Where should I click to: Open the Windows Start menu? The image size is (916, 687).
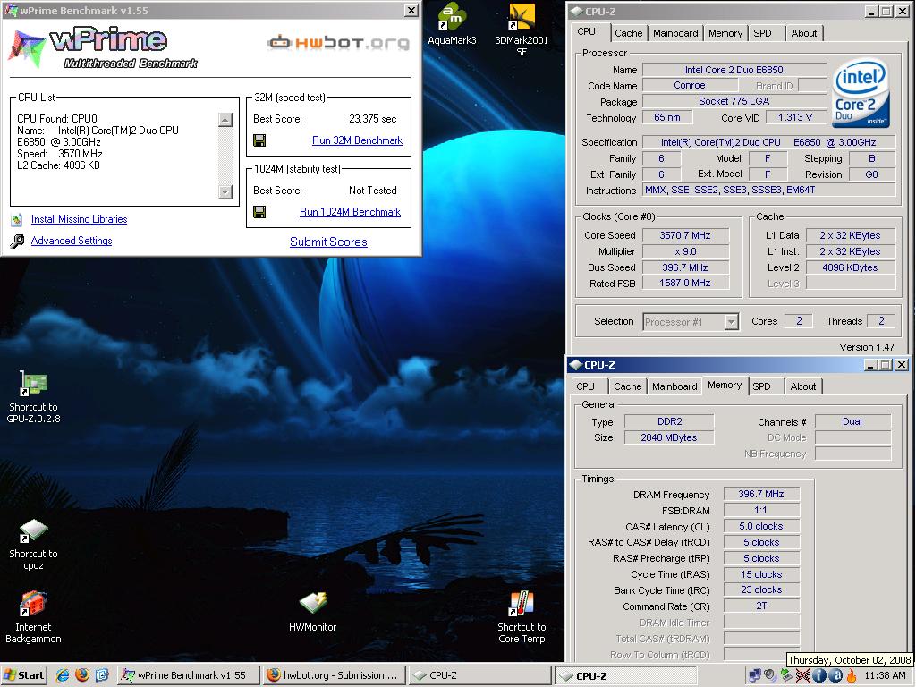coord(23,675)
